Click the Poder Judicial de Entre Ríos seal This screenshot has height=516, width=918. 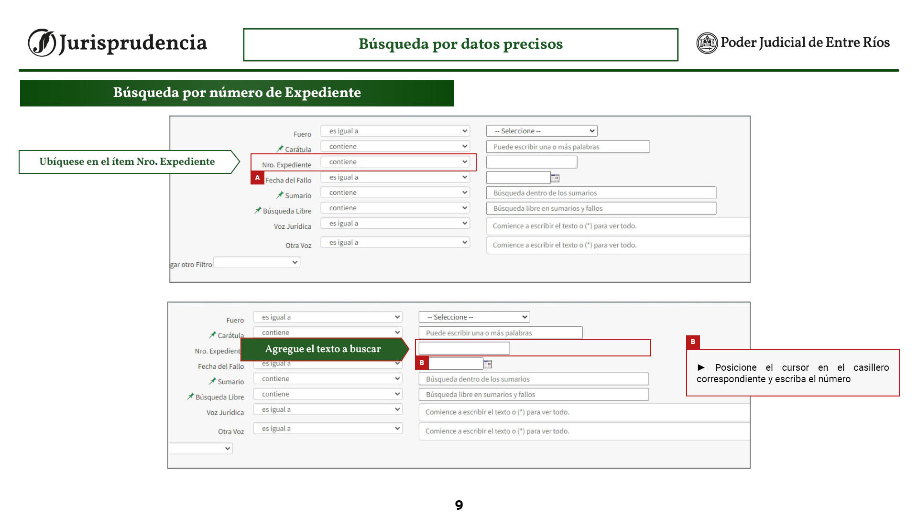(707, 43)
